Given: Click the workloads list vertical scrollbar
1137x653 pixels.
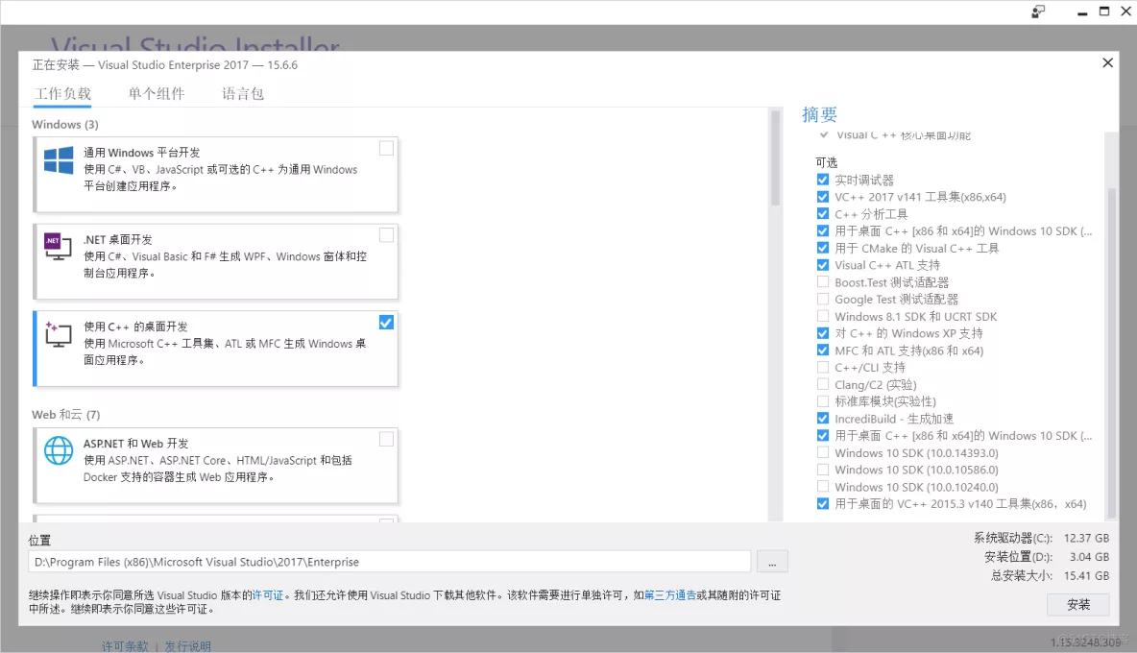Looking at the screenshot, I should click(775, 158).
